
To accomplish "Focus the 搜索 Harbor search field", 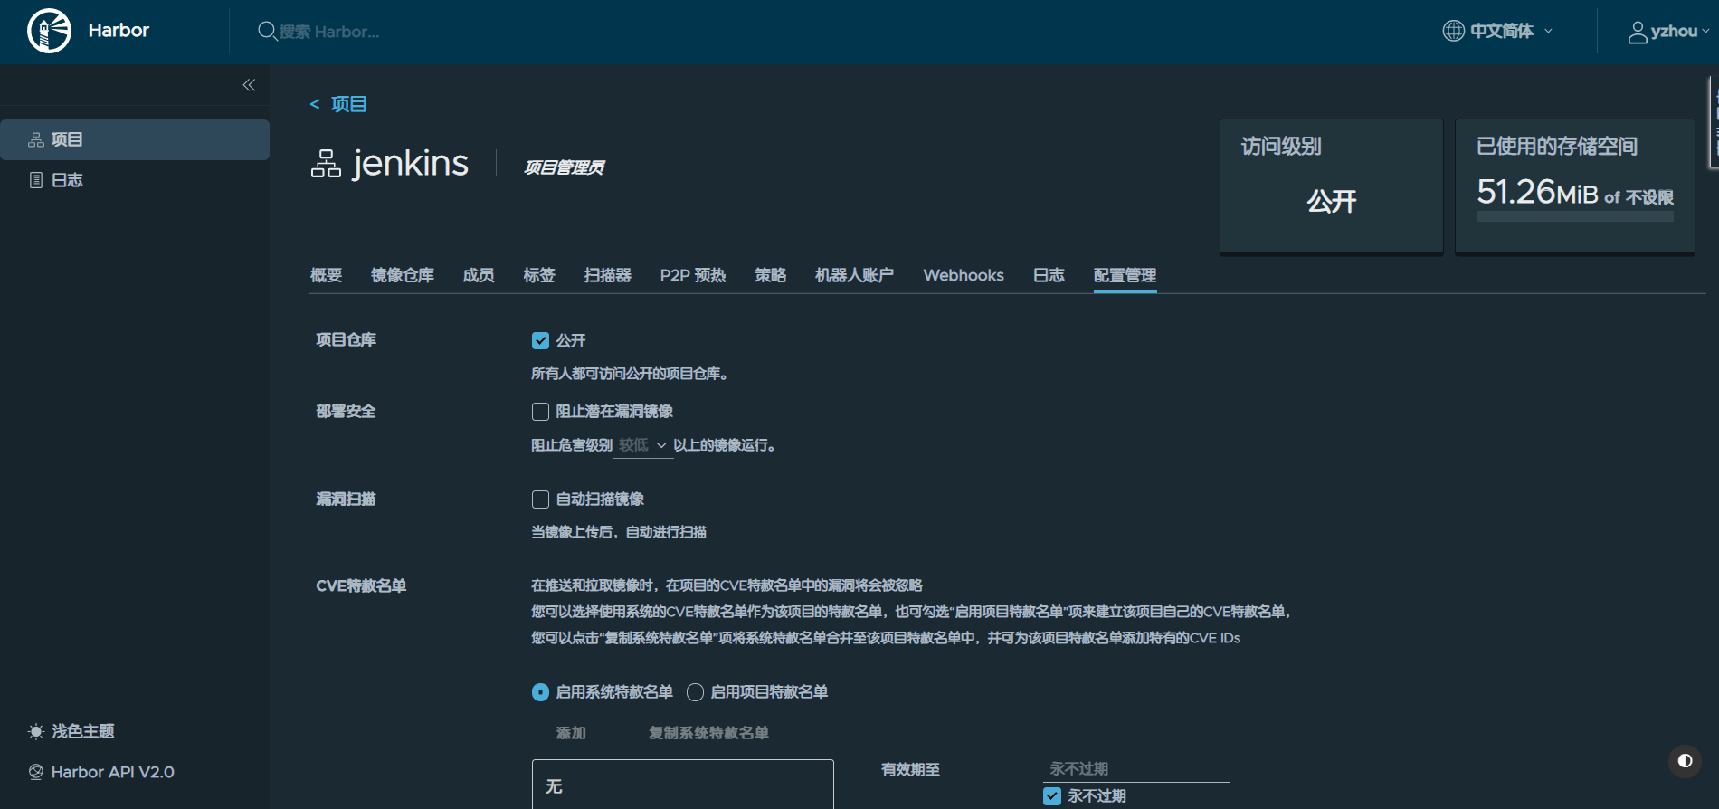I will (x=329, y=32).
